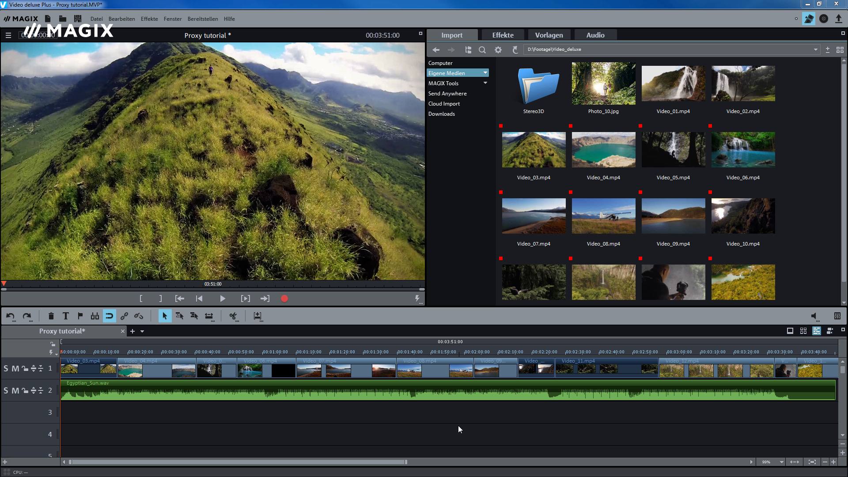This screenshot has height=477, width=848.
Task: Expand the Eigene Medien dropdown arrow
Action: 485,73
